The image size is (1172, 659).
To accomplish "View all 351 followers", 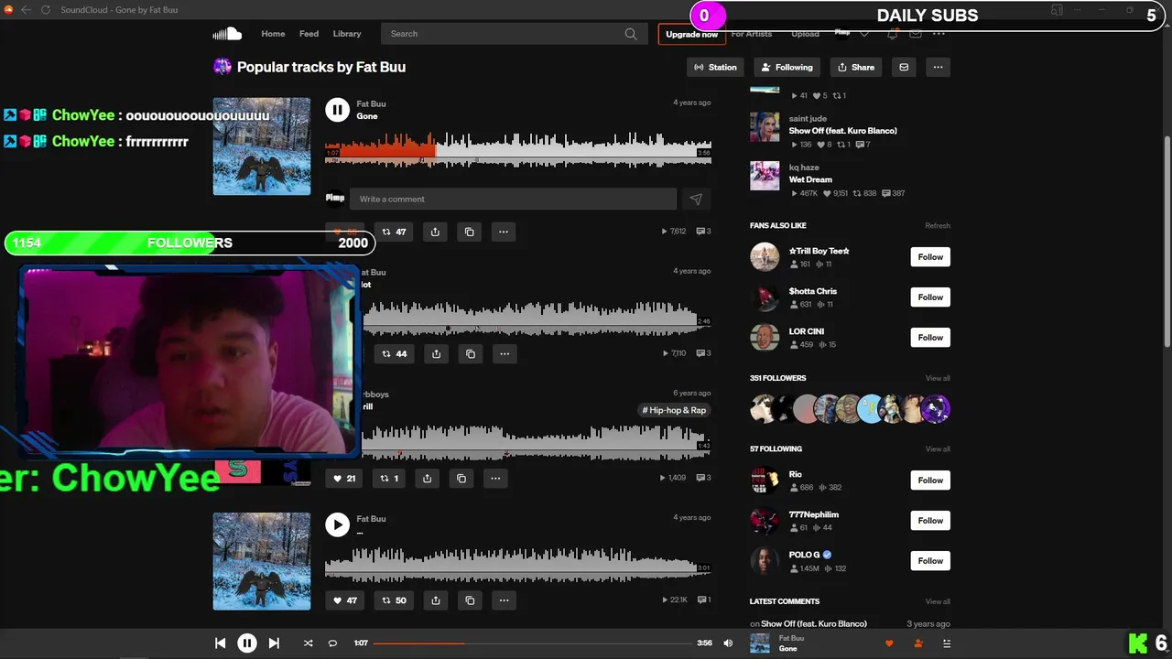I will [x=938, y=378].
